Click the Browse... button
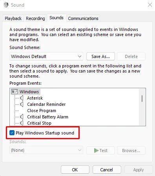 pyautogui.click(x=131, y=151)
